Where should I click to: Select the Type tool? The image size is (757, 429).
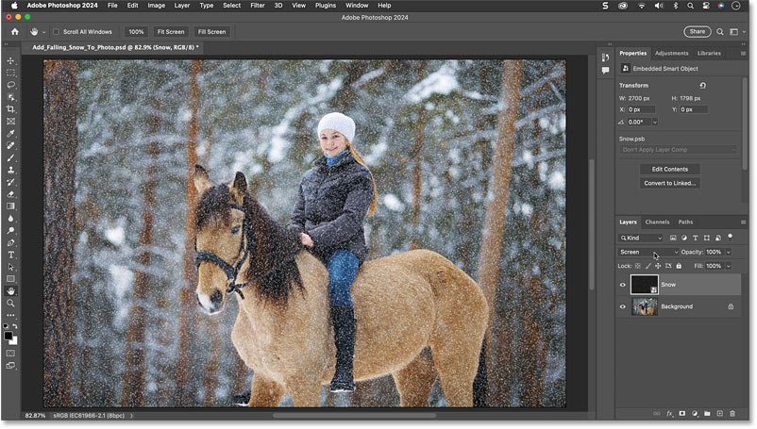[11, 255]
